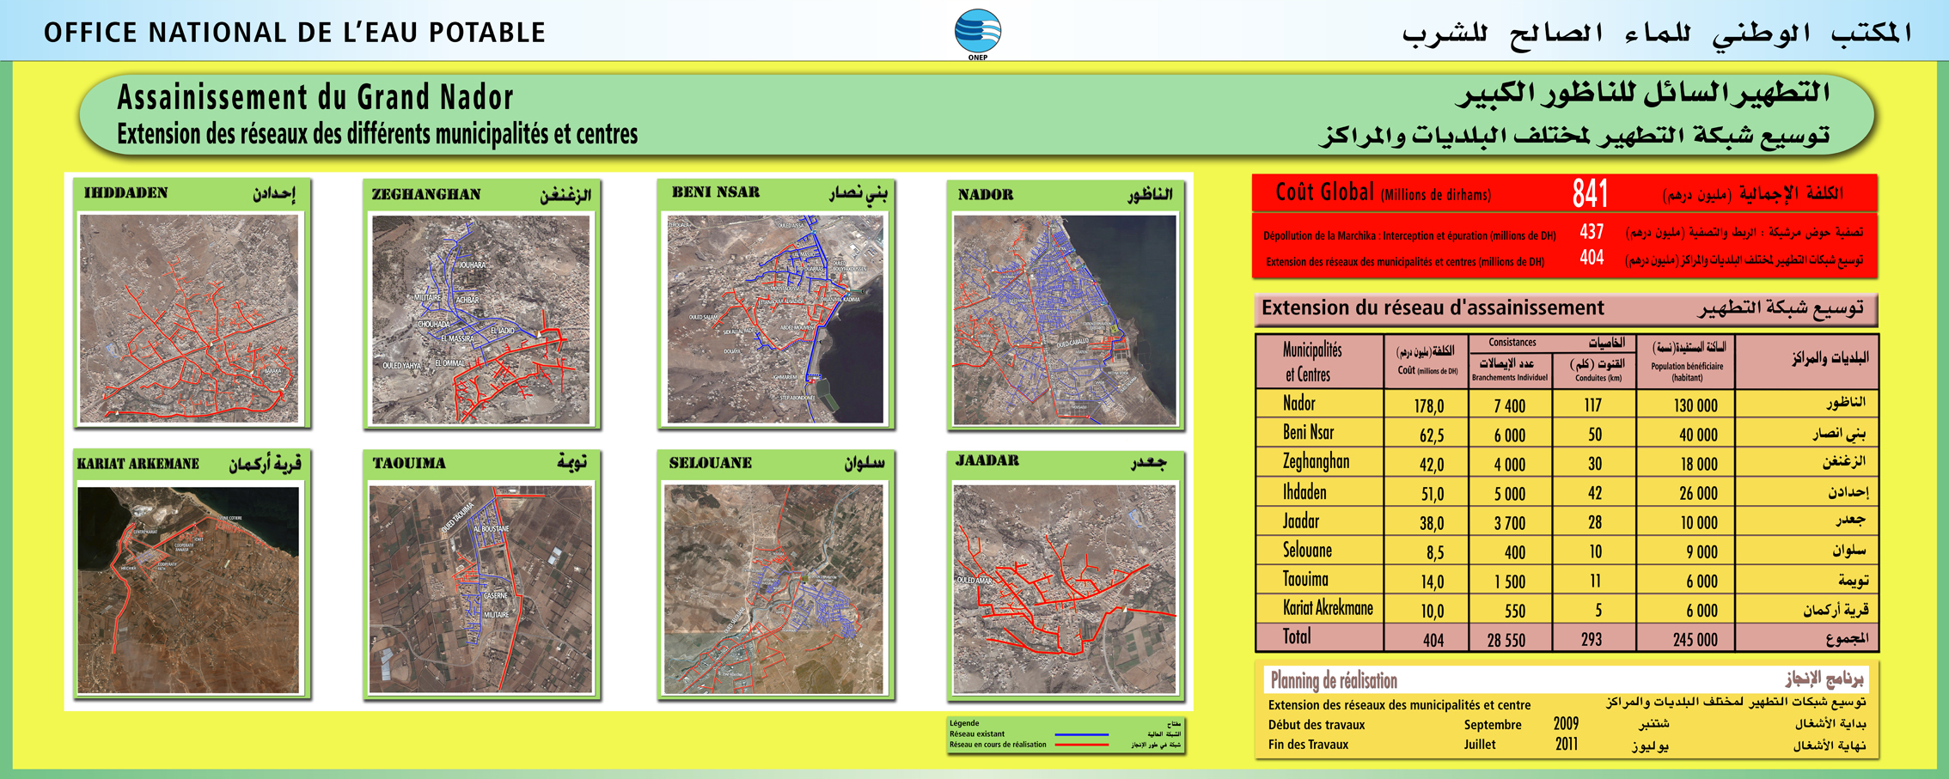Click the 'Planning de réalisation' heading

point(1334,681)
